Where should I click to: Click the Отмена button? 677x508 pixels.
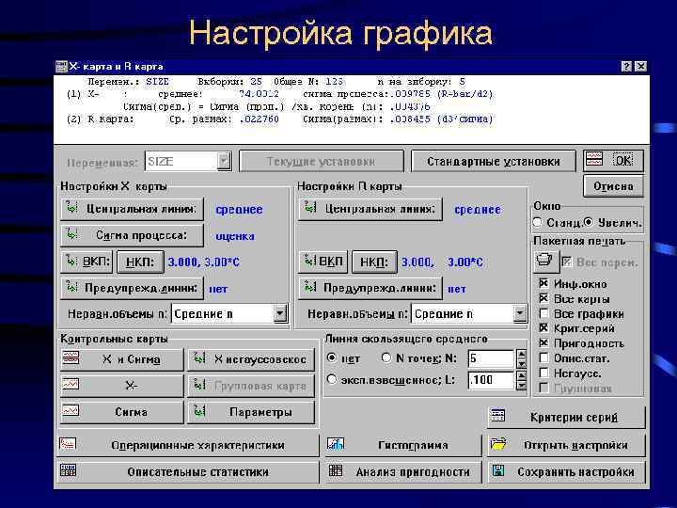[x=613, y=186]
